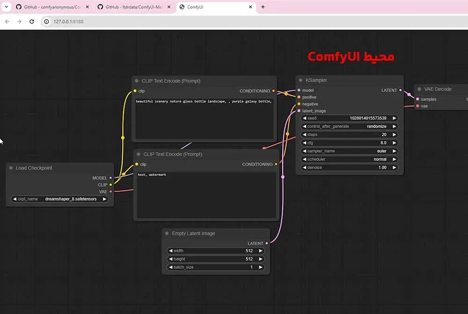
Task: Click the cfg 8.0 value slider
Action: [x=349, y=143]
